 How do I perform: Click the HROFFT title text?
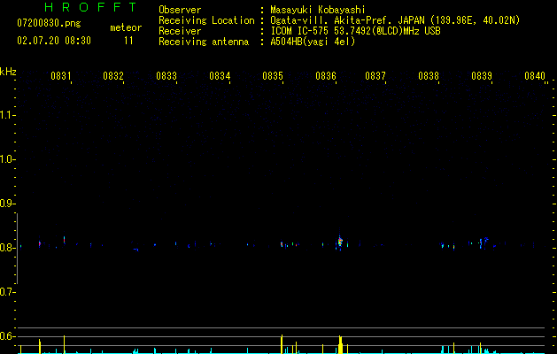pos(90,7)
